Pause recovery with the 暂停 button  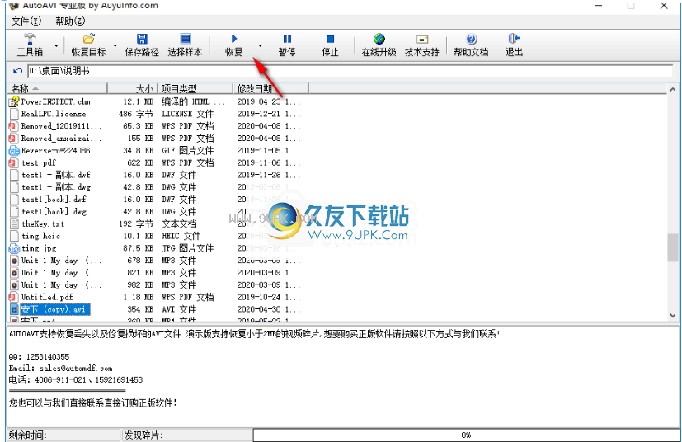click(287, 45)
